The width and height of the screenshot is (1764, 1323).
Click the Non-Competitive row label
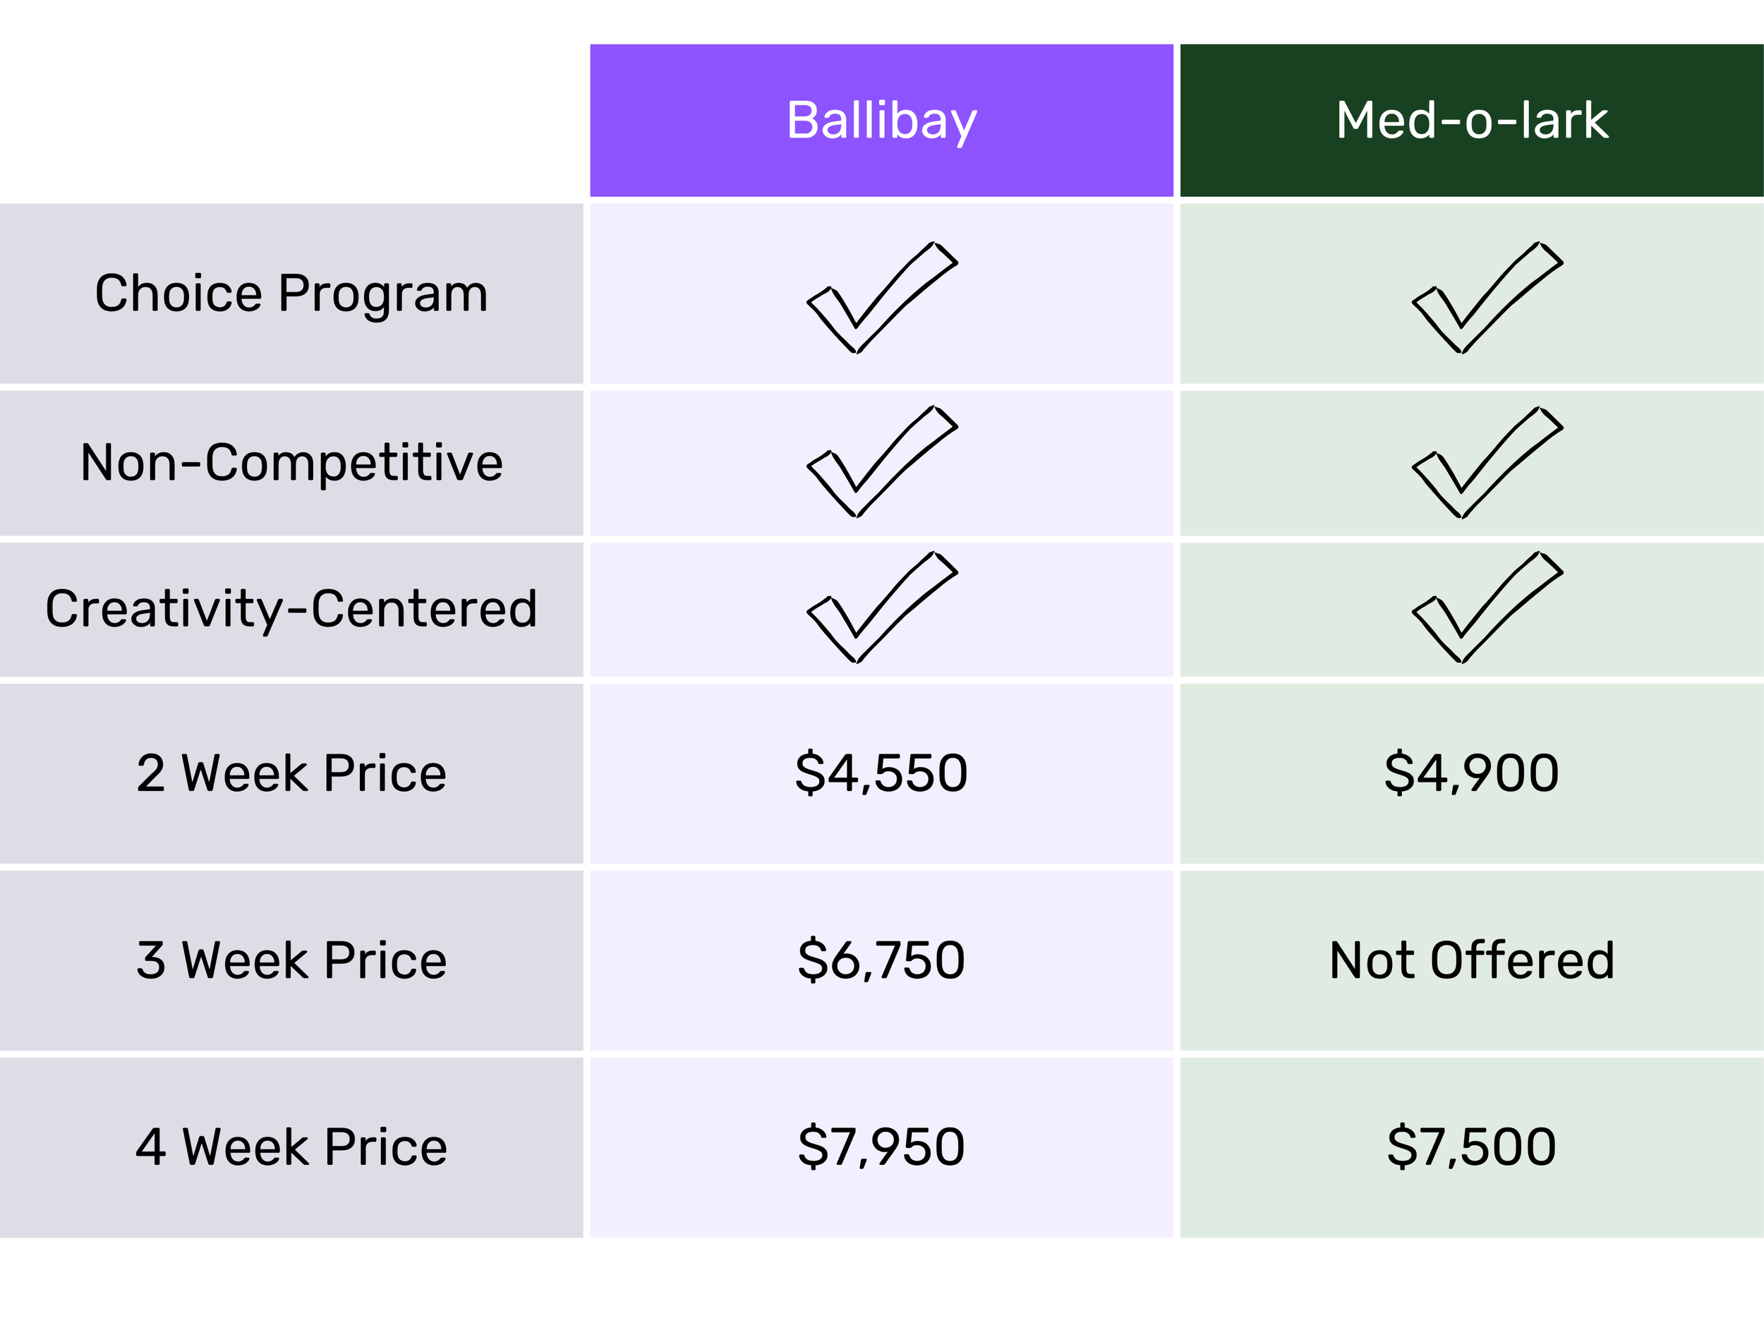291,463
